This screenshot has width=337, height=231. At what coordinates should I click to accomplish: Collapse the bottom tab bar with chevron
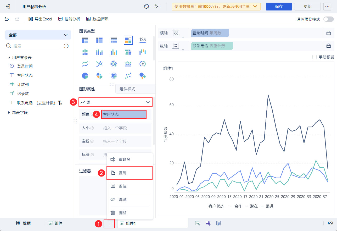(330, 223)
